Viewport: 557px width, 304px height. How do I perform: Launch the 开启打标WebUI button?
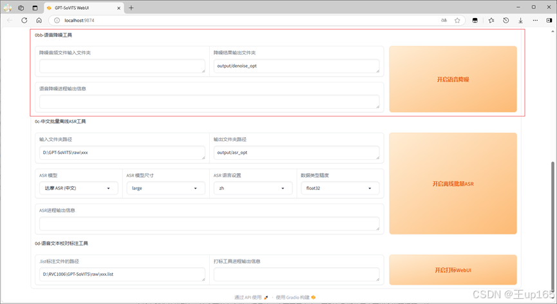(x=453, y=270)
